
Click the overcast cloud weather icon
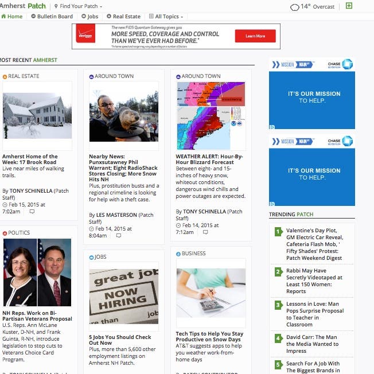[x=295, y=7]
